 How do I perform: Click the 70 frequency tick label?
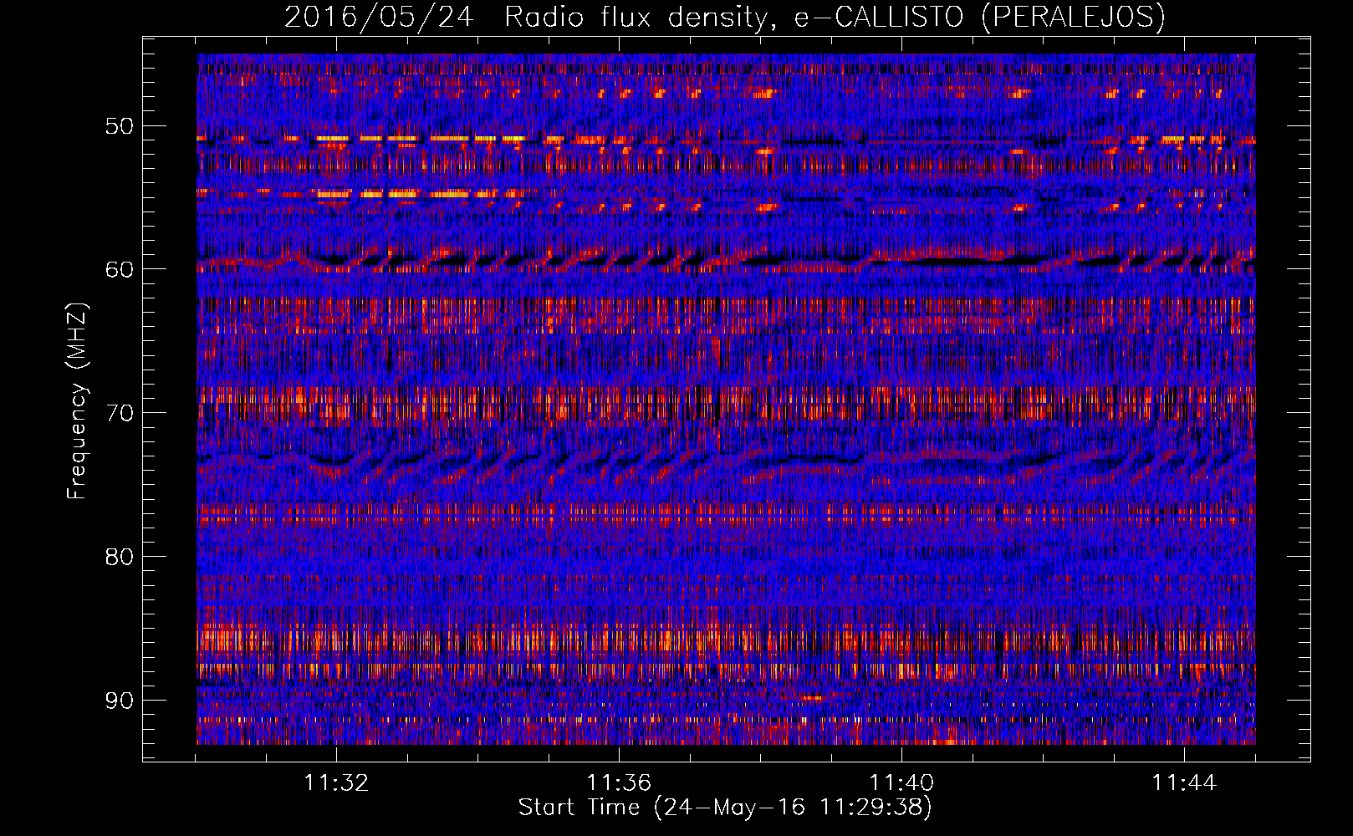119,413
